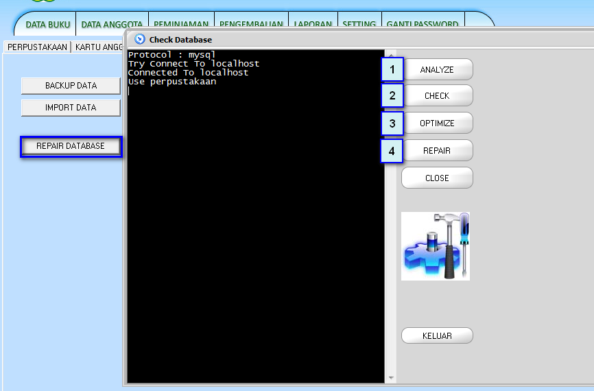The width and height of the screenshot is (594, 391).
Task: Click the console scrollbar down arrow
Action: coord(391,378)
